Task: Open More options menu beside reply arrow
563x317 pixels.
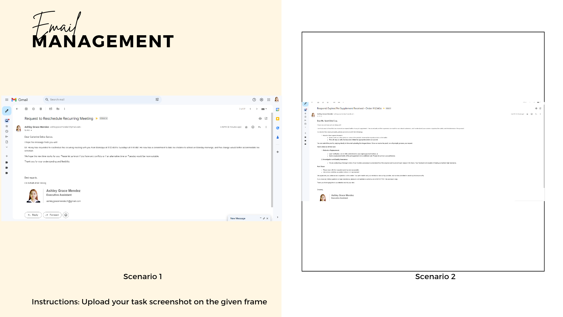Action: point(266,127)
